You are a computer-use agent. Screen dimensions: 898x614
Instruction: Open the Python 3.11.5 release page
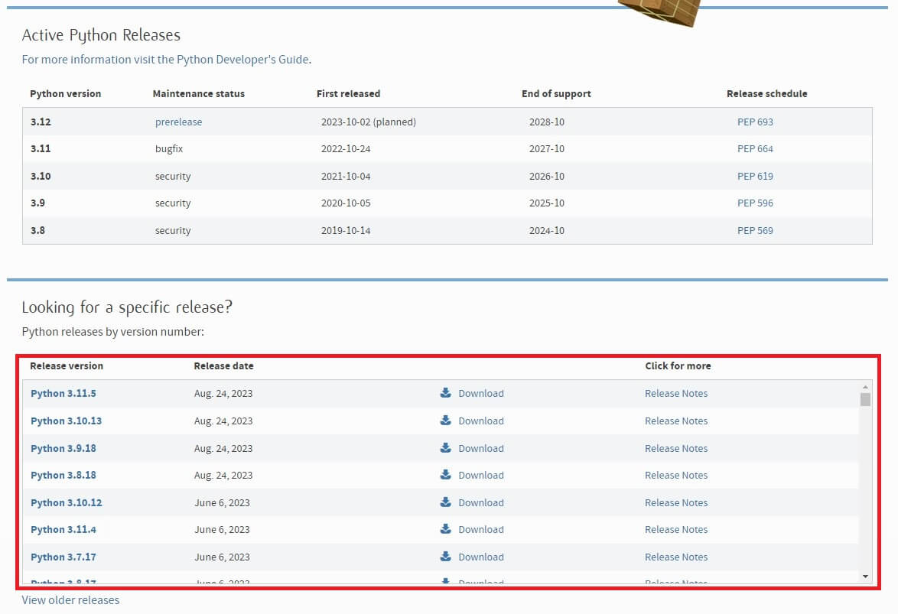tap(63, 394)
